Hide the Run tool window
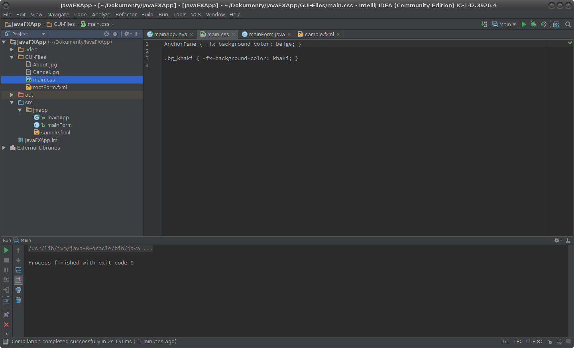The width and height of the screenshot is (574, 348). tap(568, 240)
